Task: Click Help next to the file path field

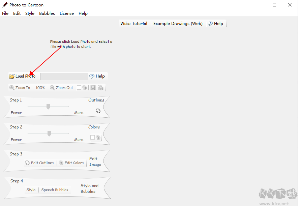Action: click(x=97, y=76)
